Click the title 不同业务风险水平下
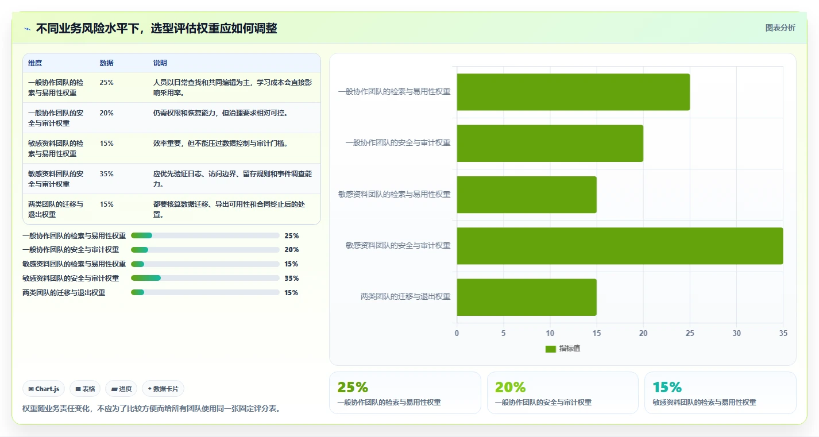 [156, 29]
